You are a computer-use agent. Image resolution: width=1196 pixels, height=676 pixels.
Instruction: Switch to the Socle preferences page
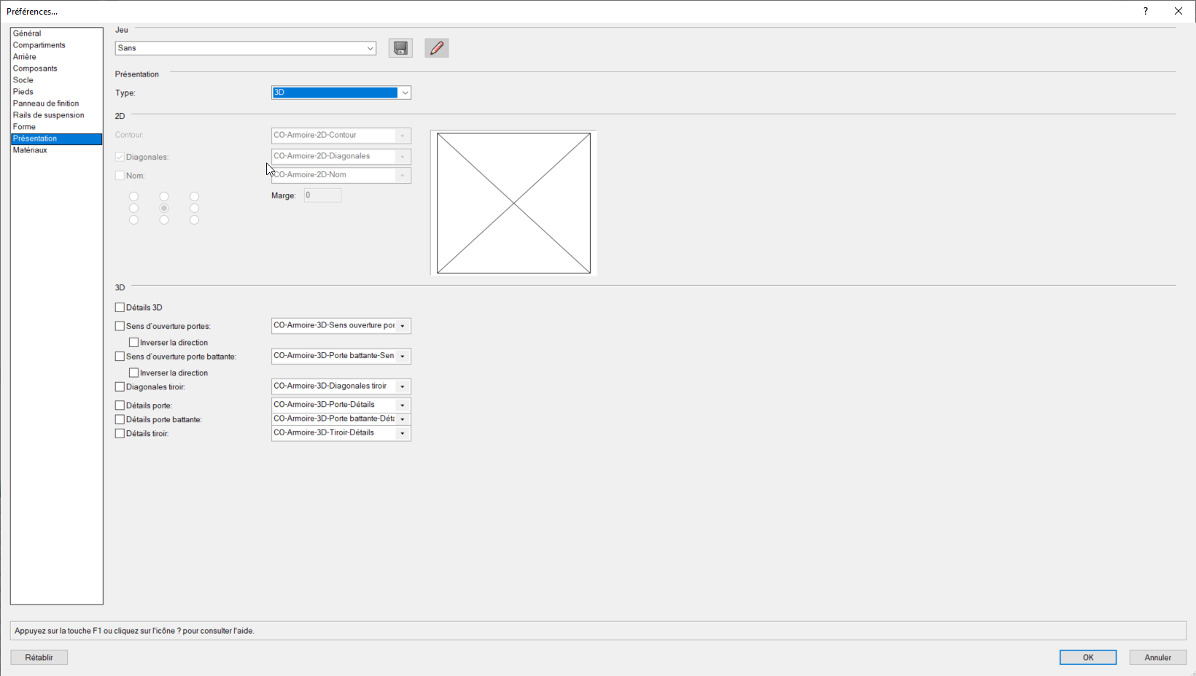23,79
